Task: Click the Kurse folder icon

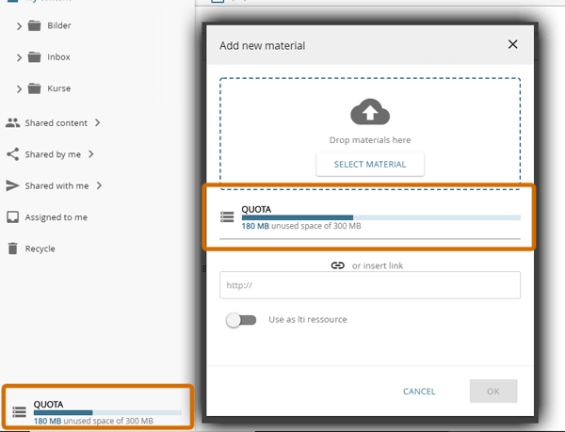Action: coord(35,88)
